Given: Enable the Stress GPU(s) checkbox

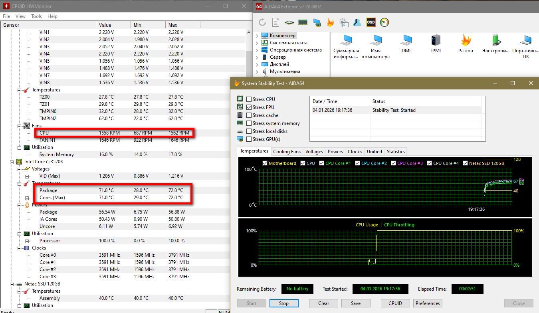Looking at the screenshot, I should (249, 139).
